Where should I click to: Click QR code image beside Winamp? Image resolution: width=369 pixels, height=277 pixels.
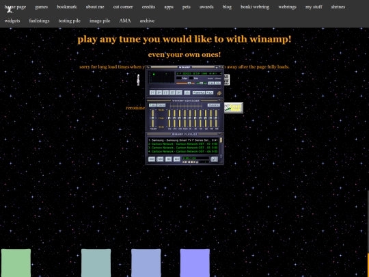tap(227, 80)
